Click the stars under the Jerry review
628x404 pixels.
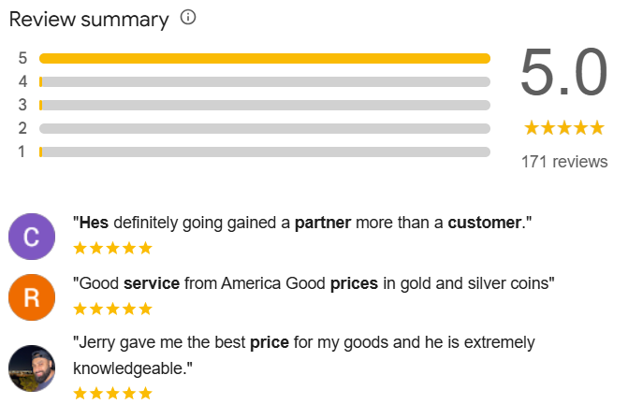112,393
